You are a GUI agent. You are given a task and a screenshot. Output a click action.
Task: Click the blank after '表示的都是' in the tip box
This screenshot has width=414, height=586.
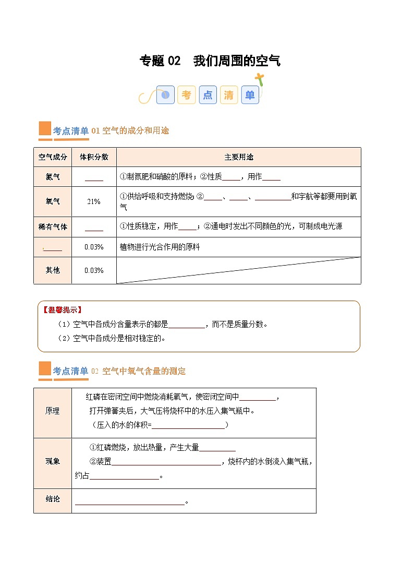(x=187, y=325)
